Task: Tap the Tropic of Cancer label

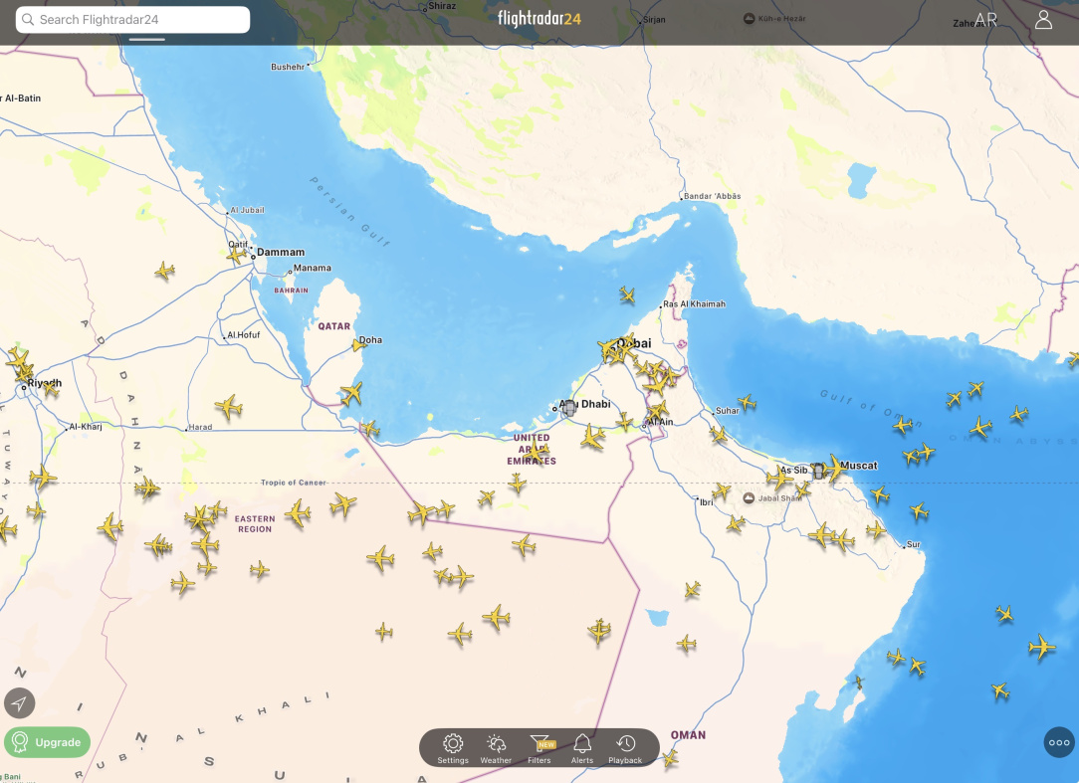Action: tap(294, 483)
